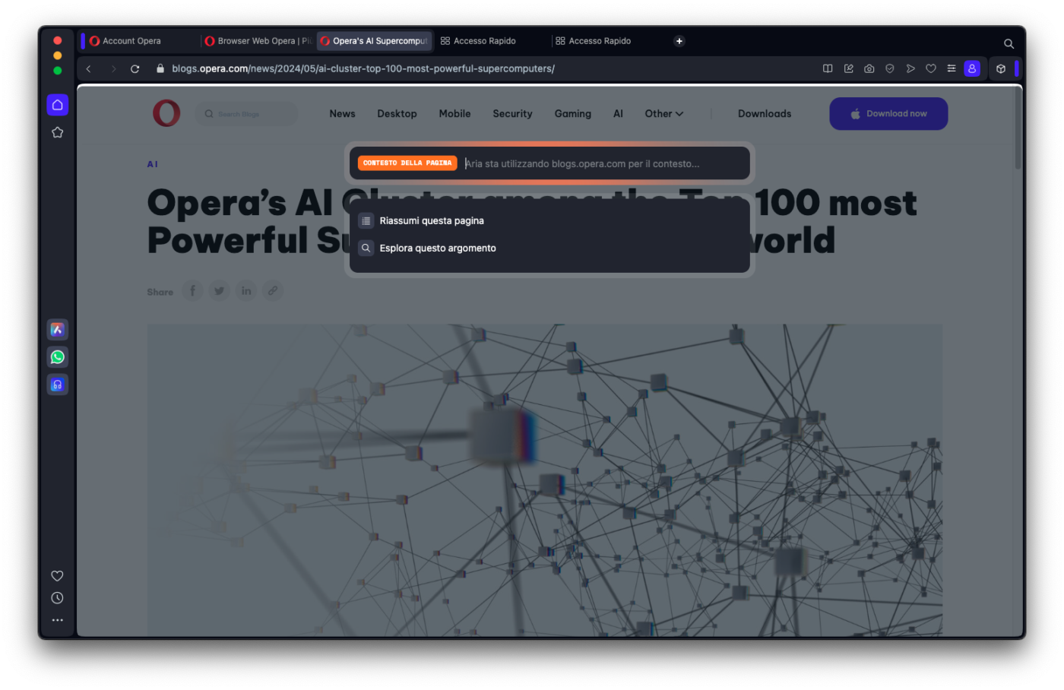This screenshot has width=1064, height=690.
Task: Click the network nodes hero image
Action: pyautogui.click(x=545, y=480)
